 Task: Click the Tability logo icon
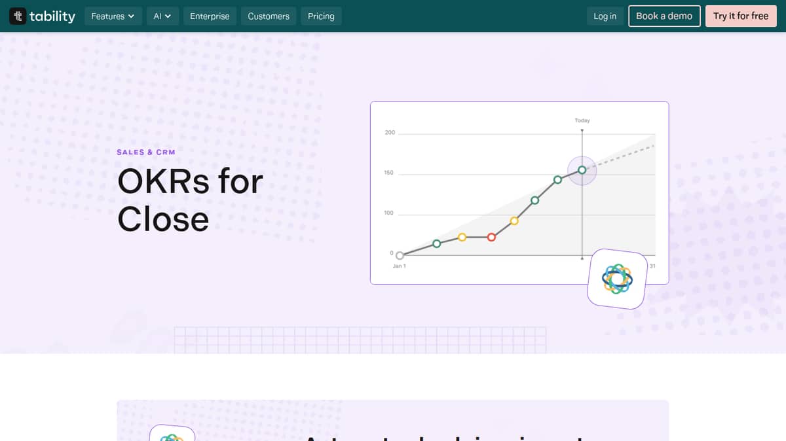point(18,16)
